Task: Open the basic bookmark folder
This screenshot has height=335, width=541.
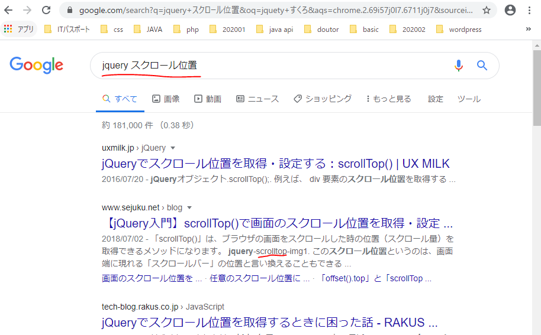Action: click(x=364, y=30)
